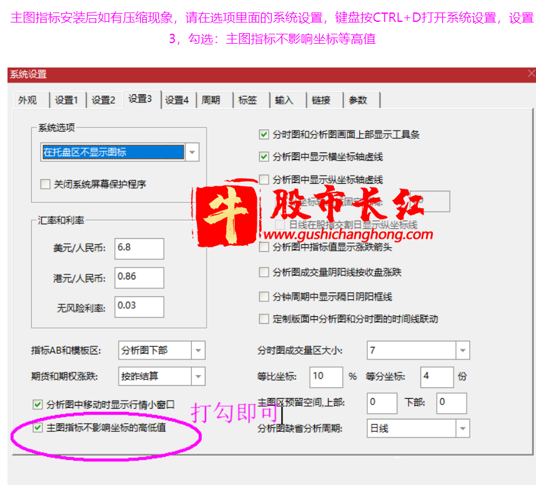Expand the 指标AB和模板区 dropdown
The image size is (536, 485).
[198, 350]
